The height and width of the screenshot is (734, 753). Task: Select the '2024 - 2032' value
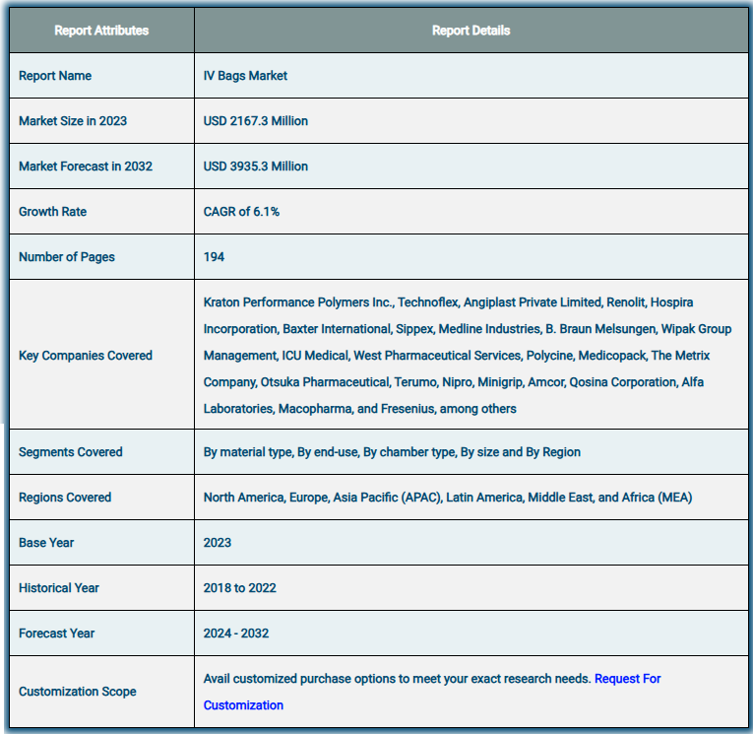[x=236, y=634]
